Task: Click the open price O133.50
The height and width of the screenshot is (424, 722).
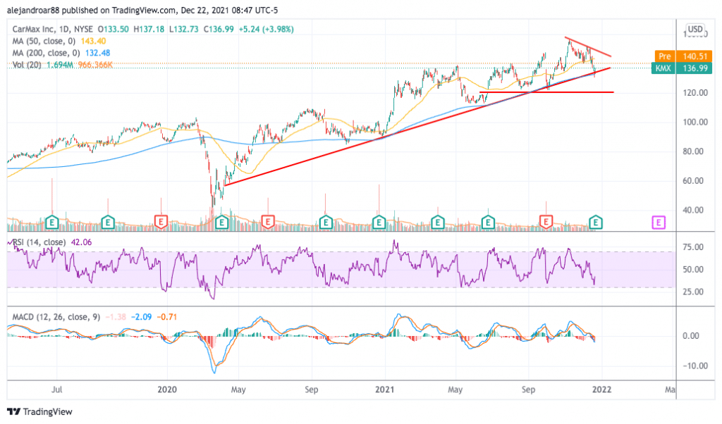Action: click(114, 29)
